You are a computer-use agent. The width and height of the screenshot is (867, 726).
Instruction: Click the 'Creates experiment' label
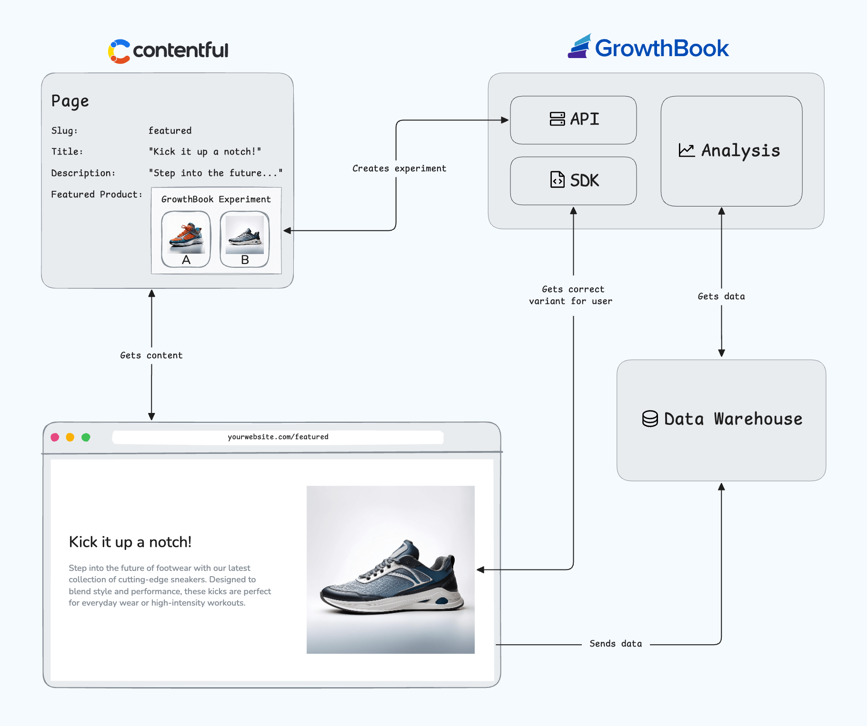399,168
